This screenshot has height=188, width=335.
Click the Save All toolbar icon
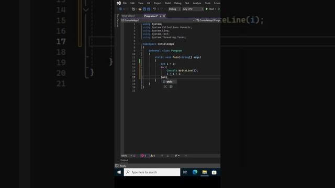[x=149, y=9]
